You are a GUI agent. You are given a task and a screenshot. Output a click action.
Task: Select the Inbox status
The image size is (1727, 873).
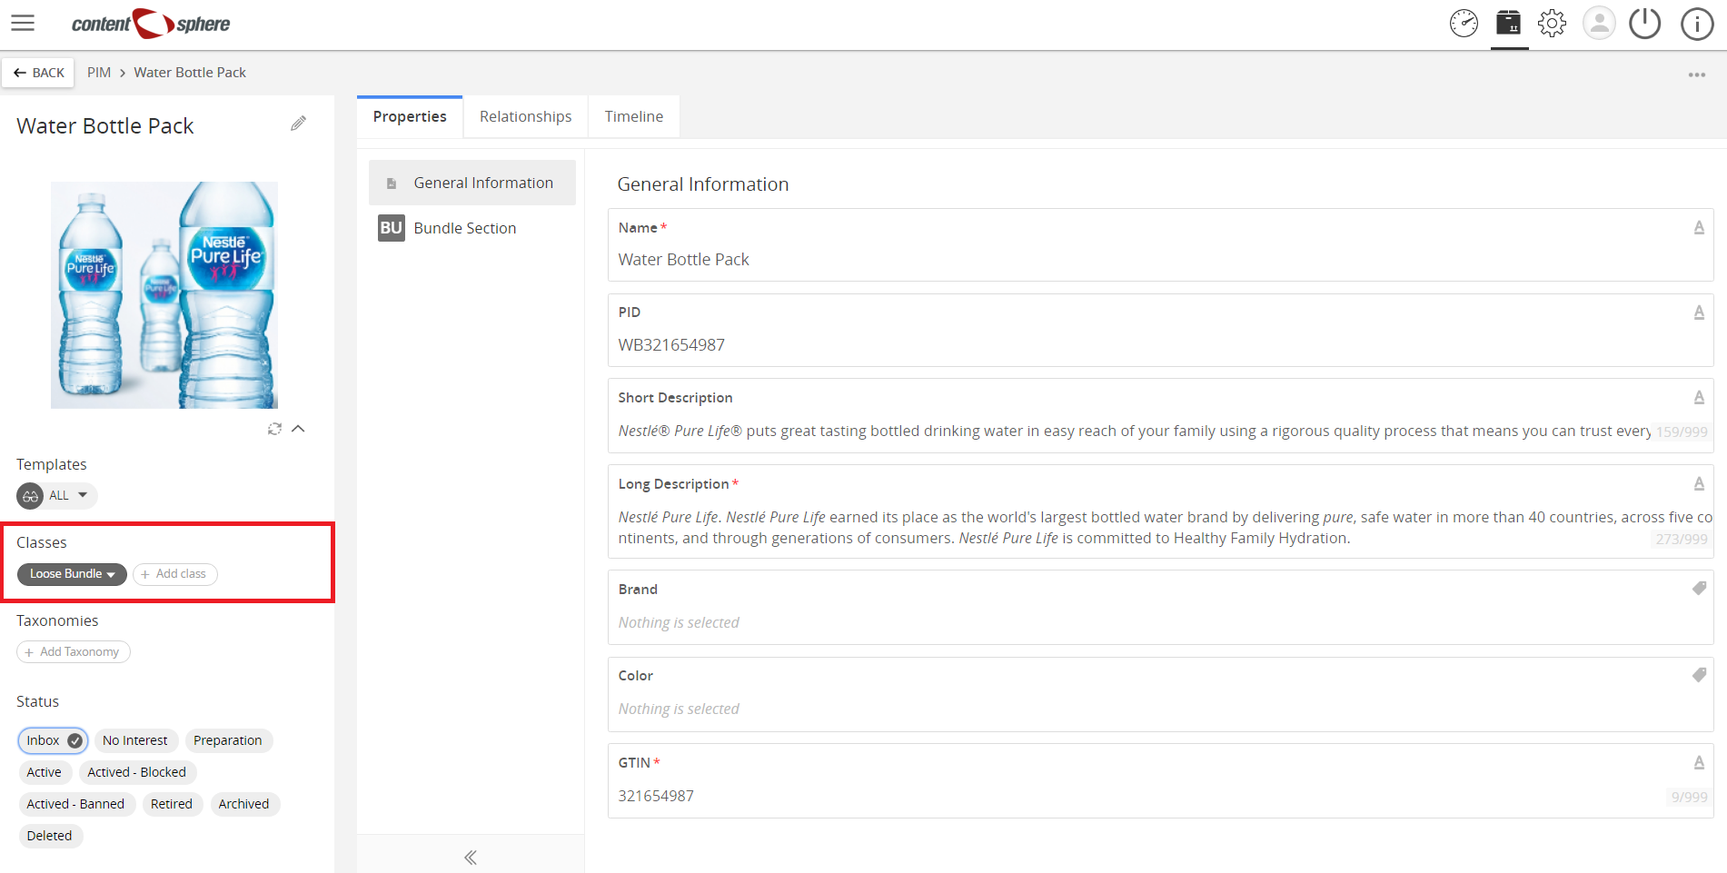53,740
